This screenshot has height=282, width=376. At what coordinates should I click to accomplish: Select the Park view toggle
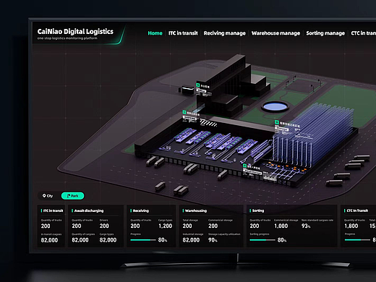pos(72,196)
